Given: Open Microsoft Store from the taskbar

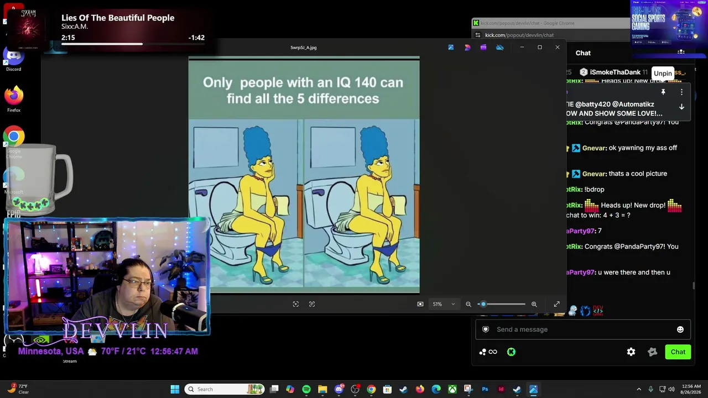Looking at the screenshot, I should [x=387, y=389].
